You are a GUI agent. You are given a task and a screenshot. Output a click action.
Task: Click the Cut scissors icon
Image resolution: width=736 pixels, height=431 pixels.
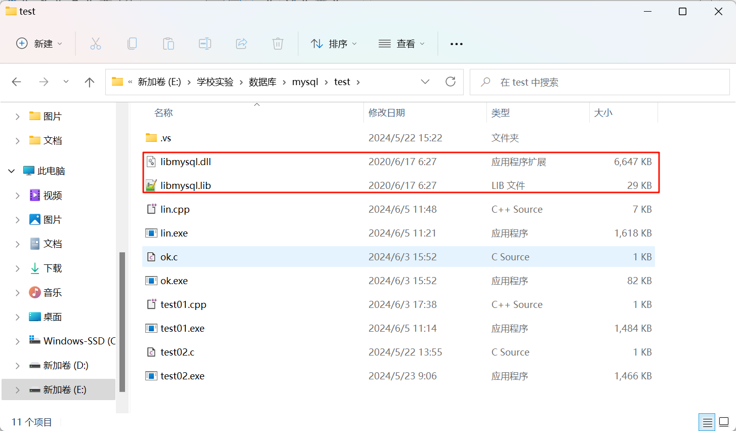96,44
